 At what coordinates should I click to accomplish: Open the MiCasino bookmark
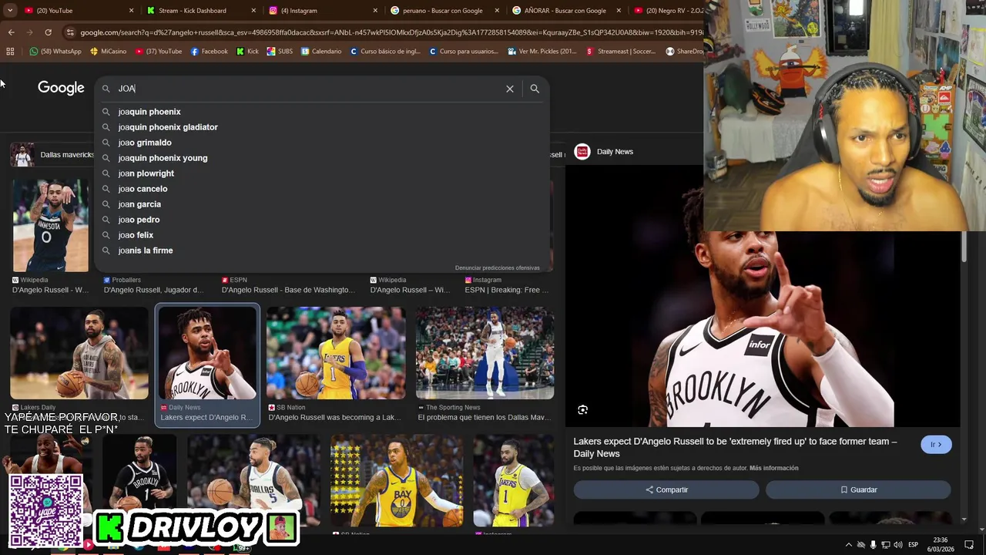108,52
